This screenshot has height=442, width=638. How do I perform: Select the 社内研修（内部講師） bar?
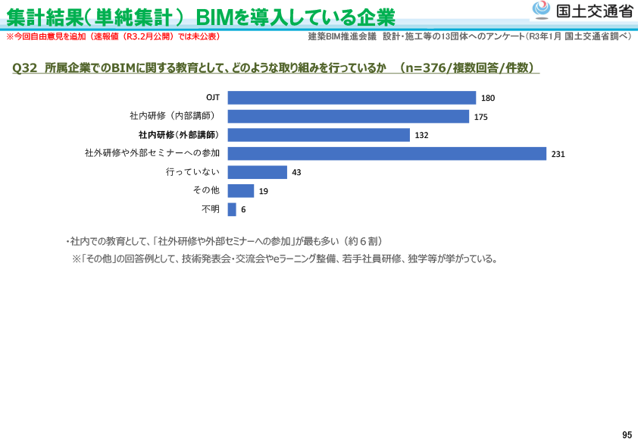coord(348,116)
